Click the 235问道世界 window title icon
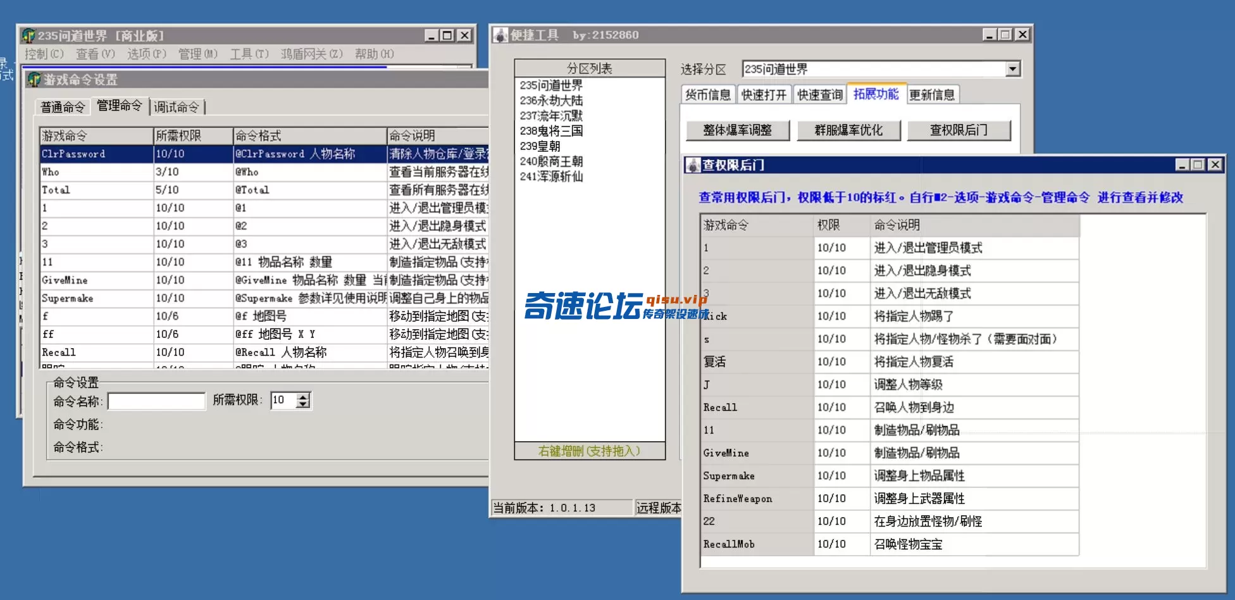Screen dimensions: 1235x600 (x=28, y=35)
